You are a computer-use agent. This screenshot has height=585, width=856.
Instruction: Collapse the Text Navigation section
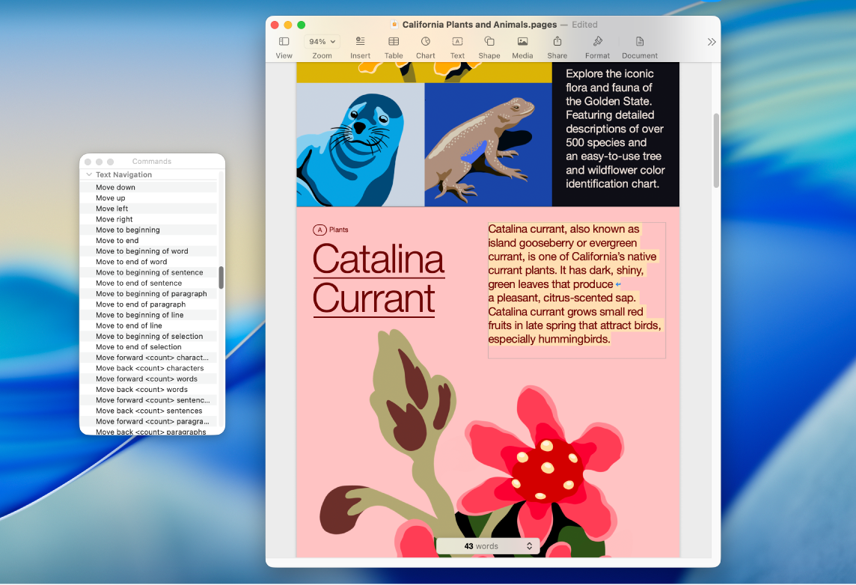89,175
